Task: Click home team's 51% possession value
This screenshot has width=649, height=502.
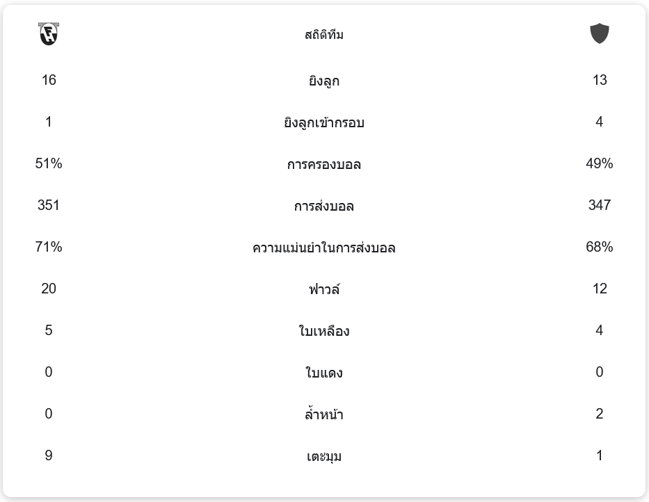Action: tap(49, 163)
